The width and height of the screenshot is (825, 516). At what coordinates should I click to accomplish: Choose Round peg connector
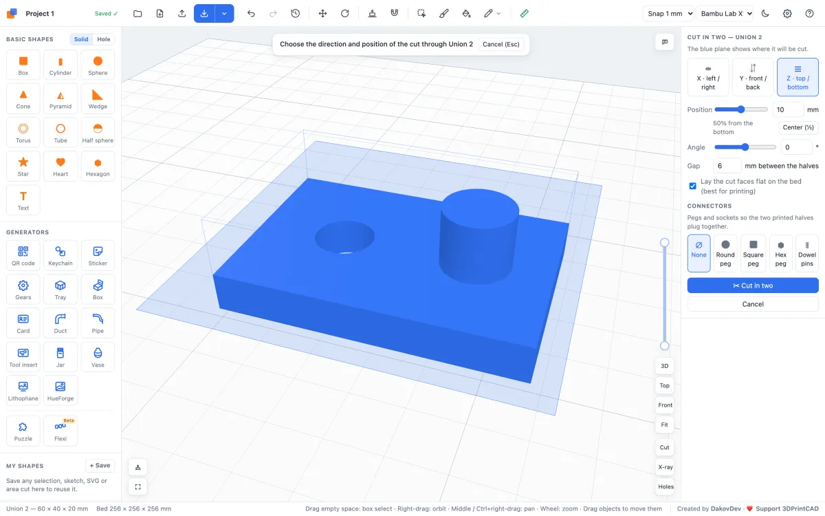tap(725, 253)
